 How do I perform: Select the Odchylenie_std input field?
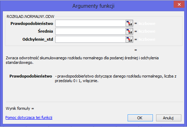[90, 39]
